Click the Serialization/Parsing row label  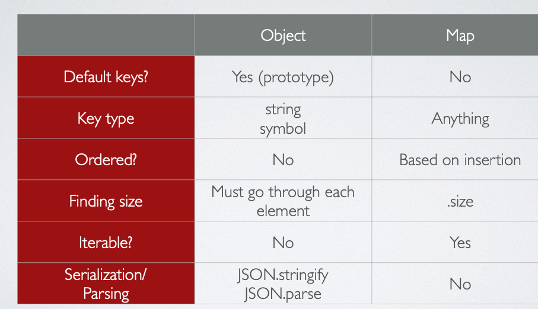coord(106,284)
